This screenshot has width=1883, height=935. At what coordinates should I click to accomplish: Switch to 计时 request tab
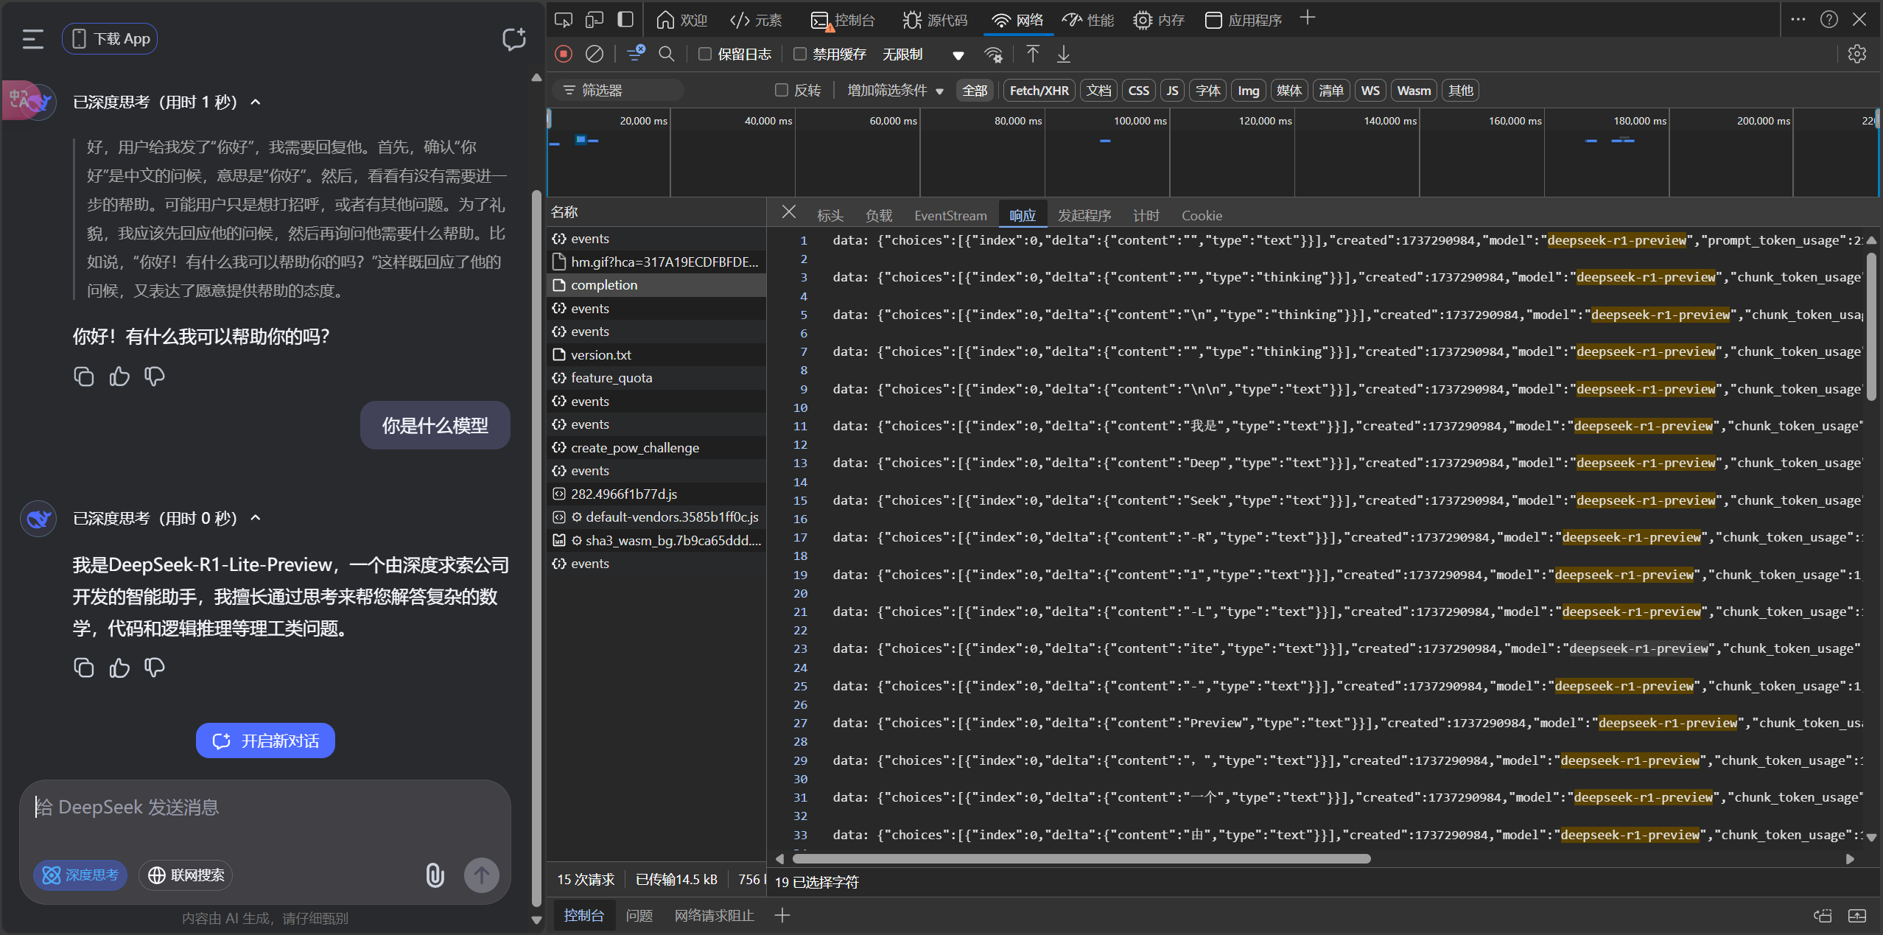(x=1146, y=215)
